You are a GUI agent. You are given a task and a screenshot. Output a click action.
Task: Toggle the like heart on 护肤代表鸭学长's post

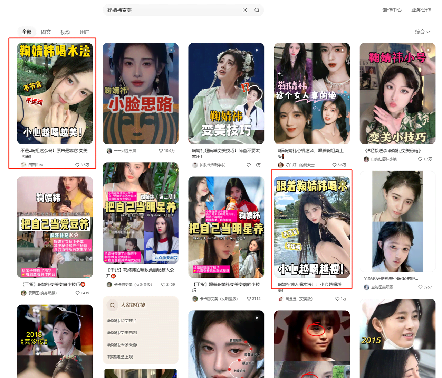(248, 165)
